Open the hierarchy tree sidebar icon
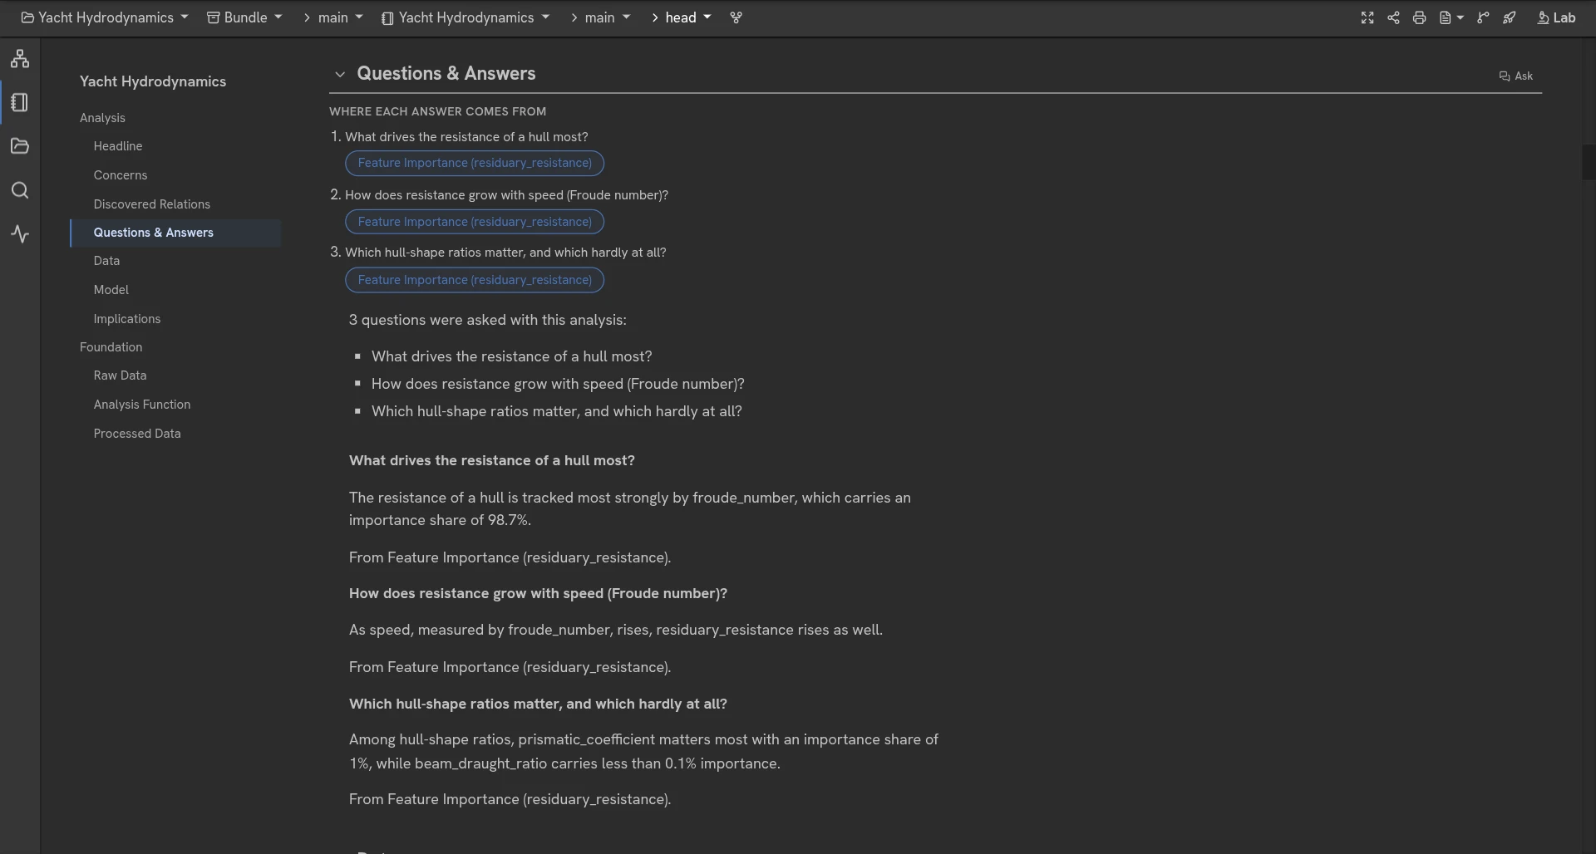 (20, 59)
